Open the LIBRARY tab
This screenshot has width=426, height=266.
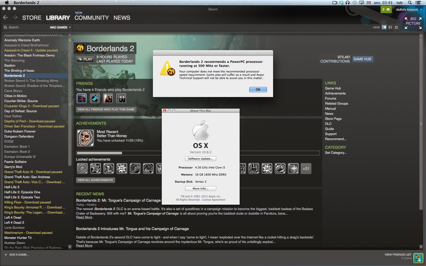(58, 18)
